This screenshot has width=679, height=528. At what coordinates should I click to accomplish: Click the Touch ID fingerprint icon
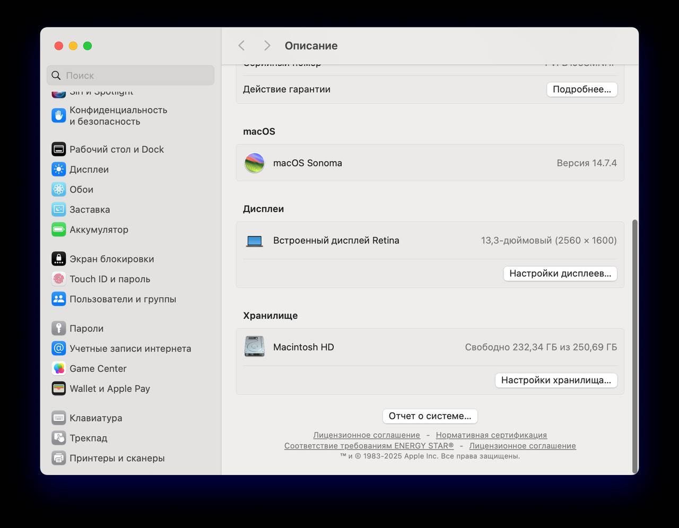[59, 279]
